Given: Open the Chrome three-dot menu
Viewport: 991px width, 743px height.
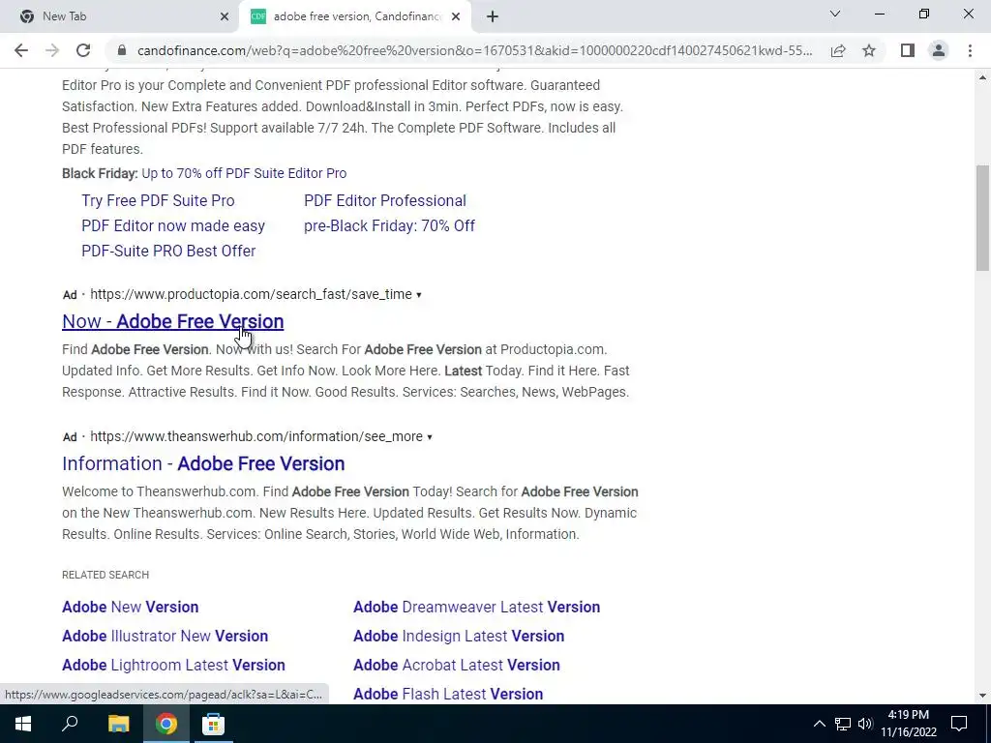Looking at the screenshot, I should [970, 50].
